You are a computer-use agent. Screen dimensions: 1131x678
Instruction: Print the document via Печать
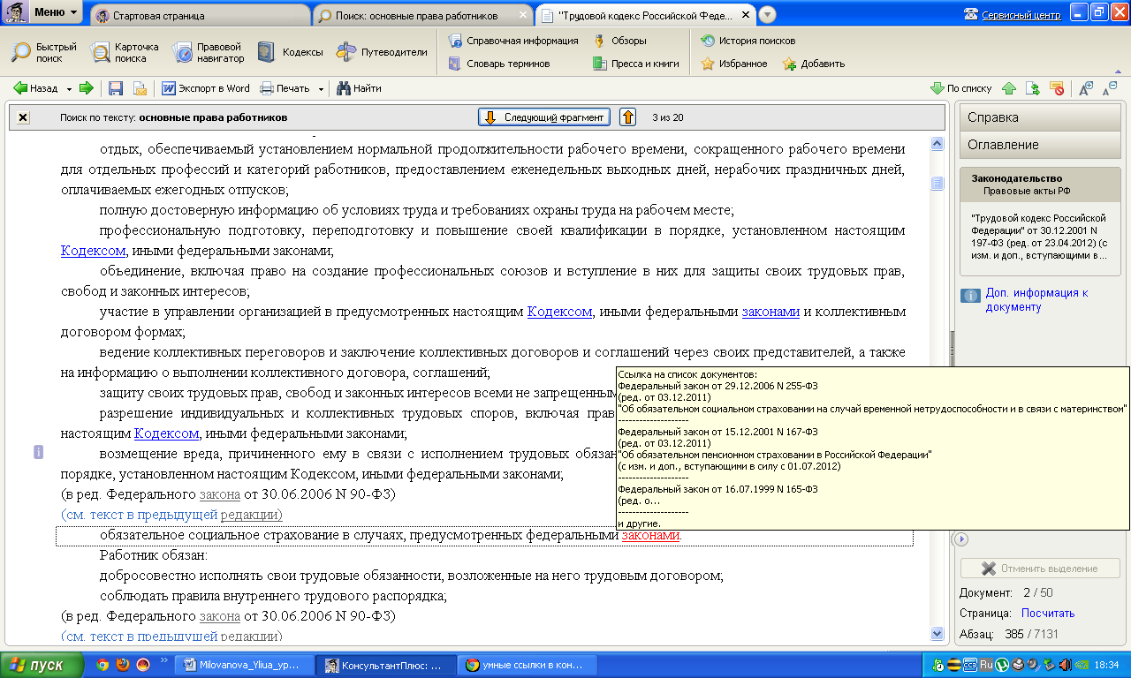(x=285, y=88)
